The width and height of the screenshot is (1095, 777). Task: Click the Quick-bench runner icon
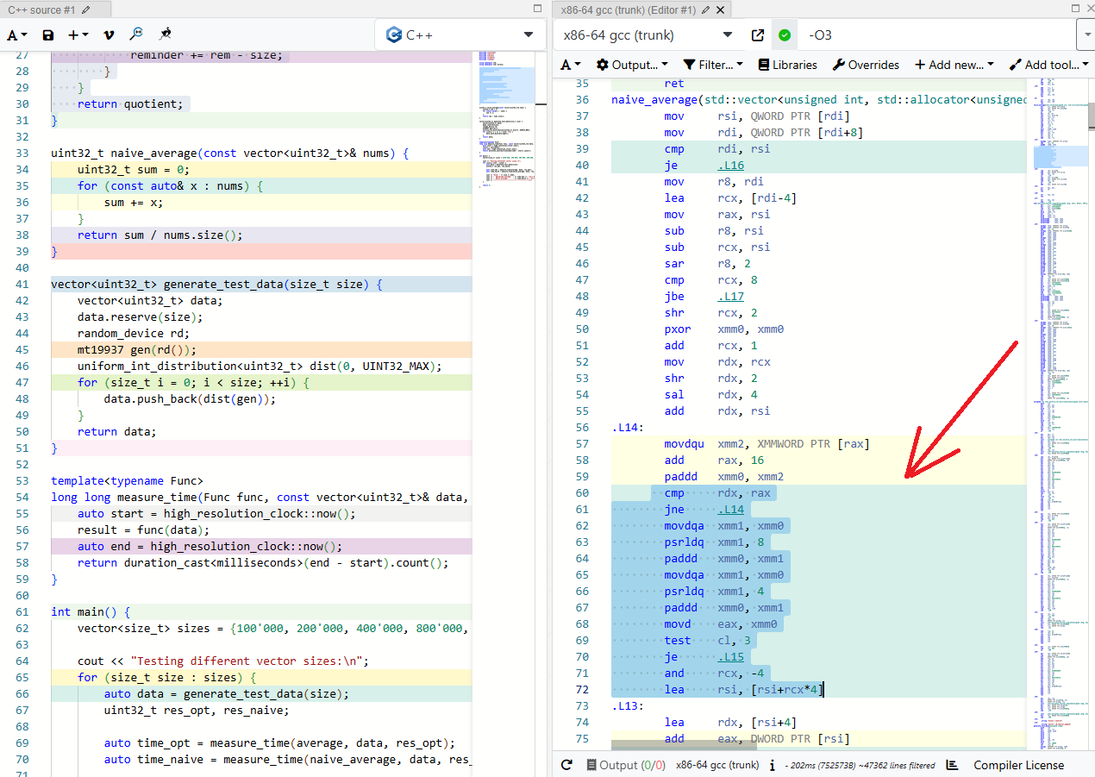(165, 34)
